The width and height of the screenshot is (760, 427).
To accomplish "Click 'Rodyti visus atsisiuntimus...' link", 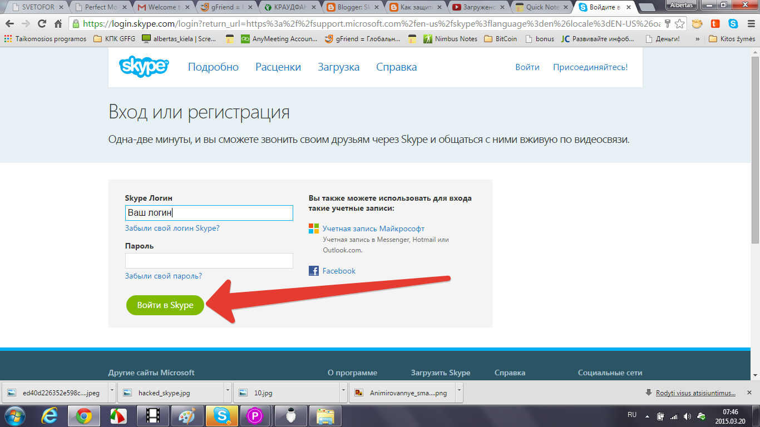I will pyautogui.click(x=695, y=393).
